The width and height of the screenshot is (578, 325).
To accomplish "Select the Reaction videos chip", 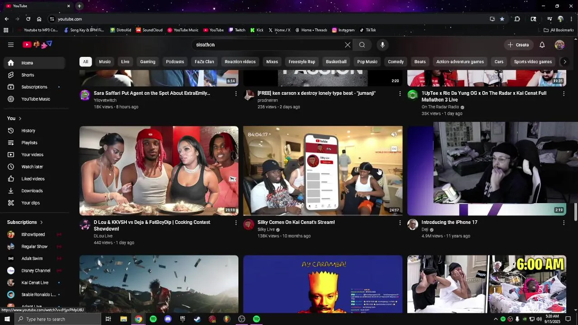I will pos(240,61).
